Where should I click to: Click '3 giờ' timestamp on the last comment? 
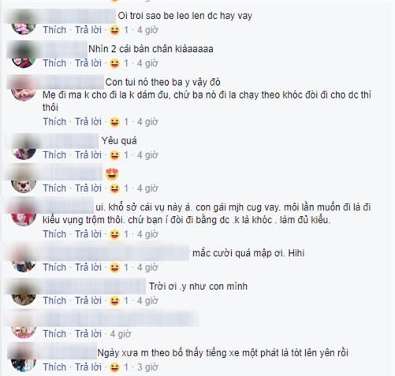point(147,367)
